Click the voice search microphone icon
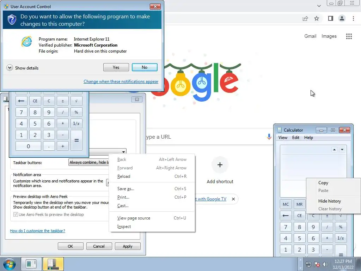 [x=269, y=137]
